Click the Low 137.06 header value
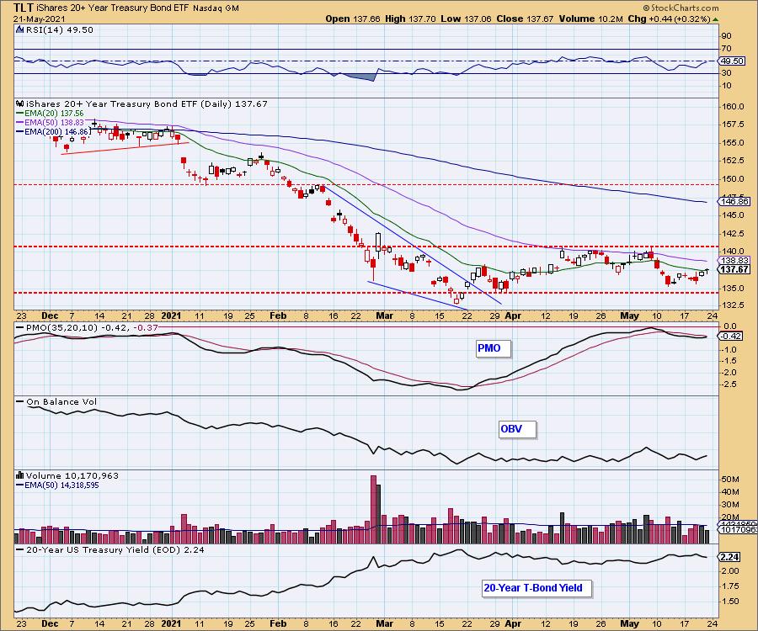This screenshot has width=758, height=631. [x=466, y=19]
